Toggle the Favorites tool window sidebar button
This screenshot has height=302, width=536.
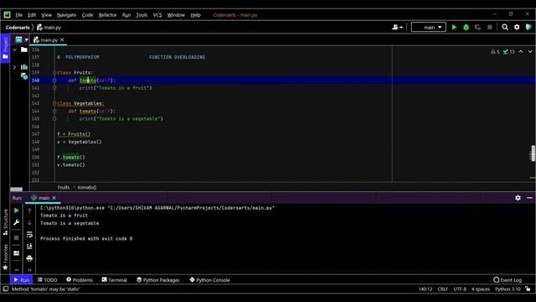coord(5,258)
